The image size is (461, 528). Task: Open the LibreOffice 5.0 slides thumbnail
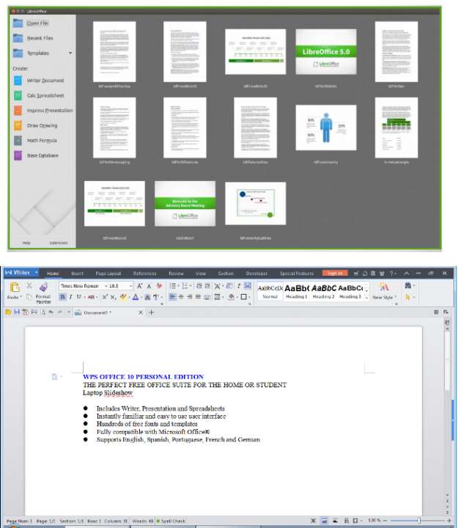(325, 51)
